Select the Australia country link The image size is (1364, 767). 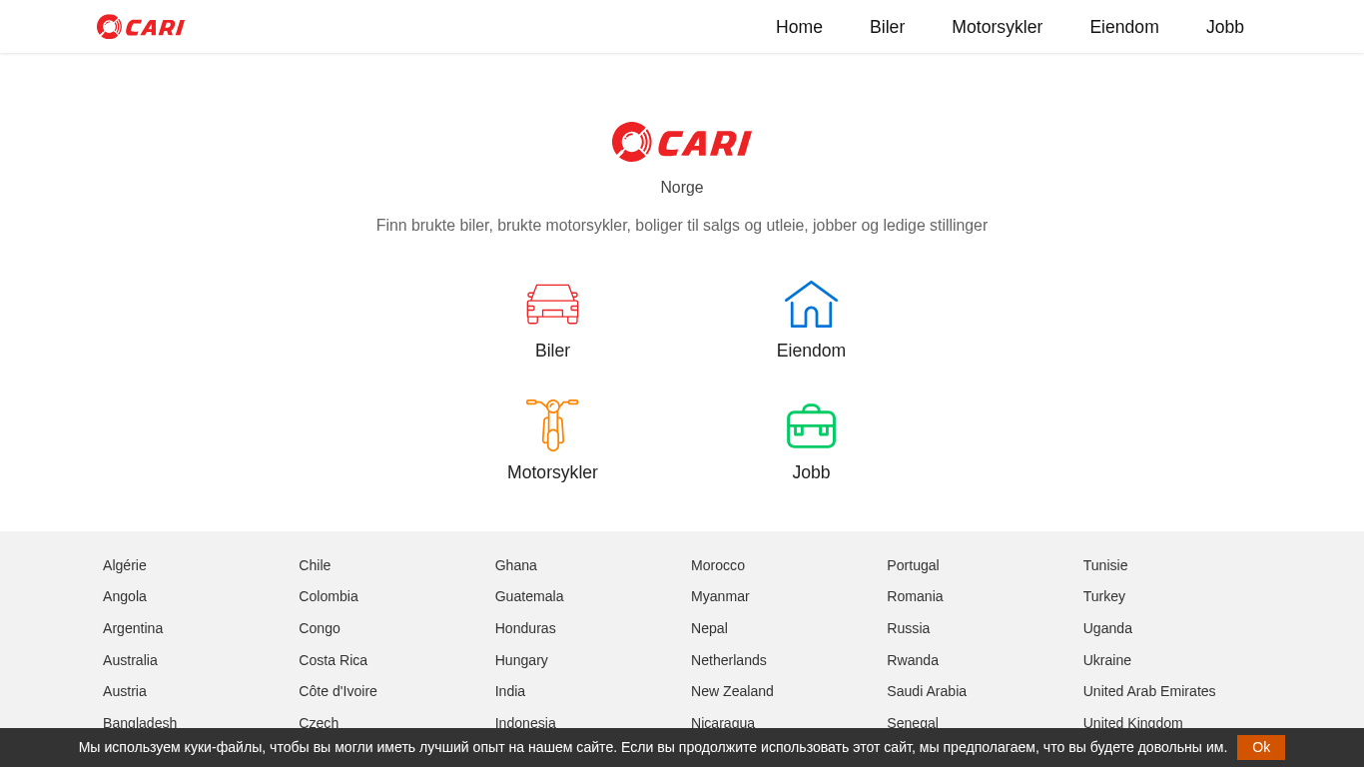(x=130, y=660)
